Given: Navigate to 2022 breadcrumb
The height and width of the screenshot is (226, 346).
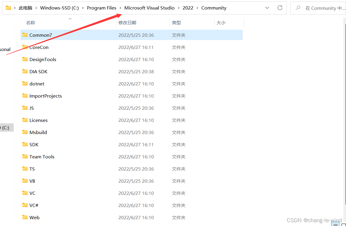Looking at the screenshot, I should [188, 8].
